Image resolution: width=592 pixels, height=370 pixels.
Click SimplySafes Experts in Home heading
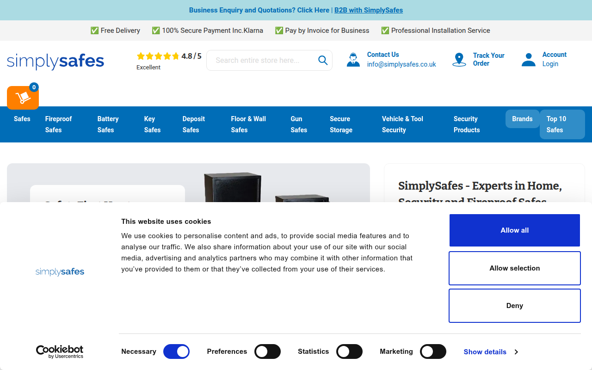[x=480, y=191]
